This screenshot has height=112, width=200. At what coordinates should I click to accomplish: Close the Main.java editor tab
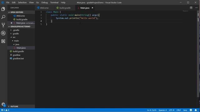[x=92, y=8]
